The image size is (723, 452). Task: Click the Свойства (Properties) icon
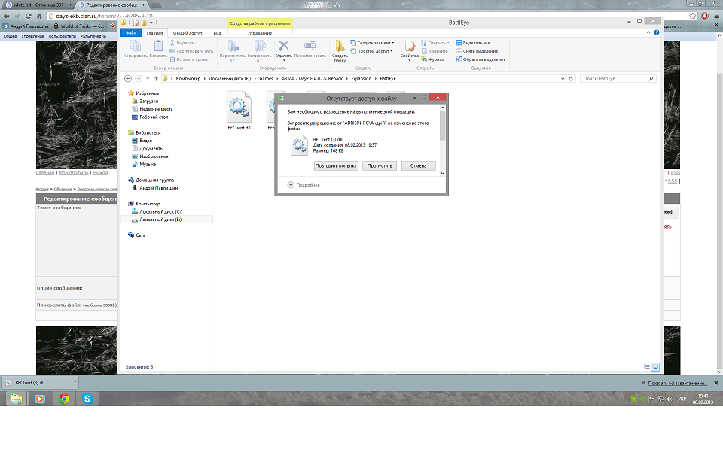(x=410, y=50)
